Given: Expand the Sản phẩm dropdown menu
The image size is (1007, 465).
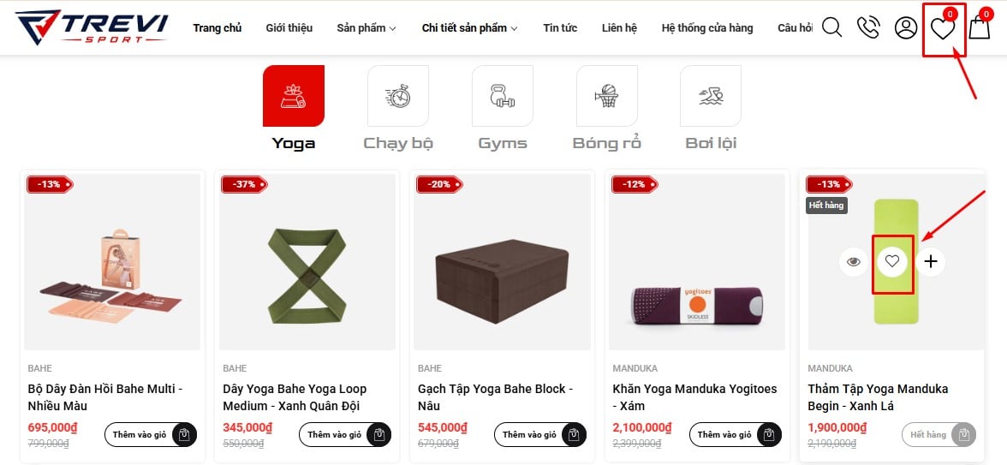Looking at the screenshot, I should click(x=366, y=27).
